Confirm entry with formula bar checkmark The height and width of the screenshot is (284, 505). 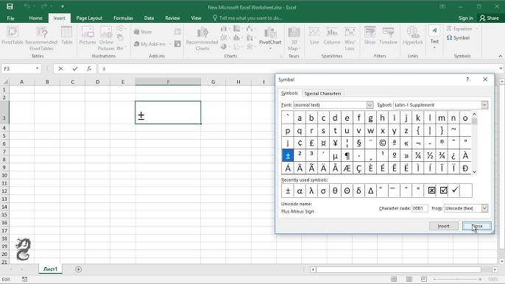pyautogui.click(x=75, y=68)
